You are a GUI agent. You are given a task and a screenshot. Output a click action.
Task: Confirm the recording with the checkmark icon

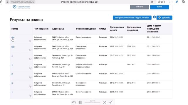coord(111,102)
